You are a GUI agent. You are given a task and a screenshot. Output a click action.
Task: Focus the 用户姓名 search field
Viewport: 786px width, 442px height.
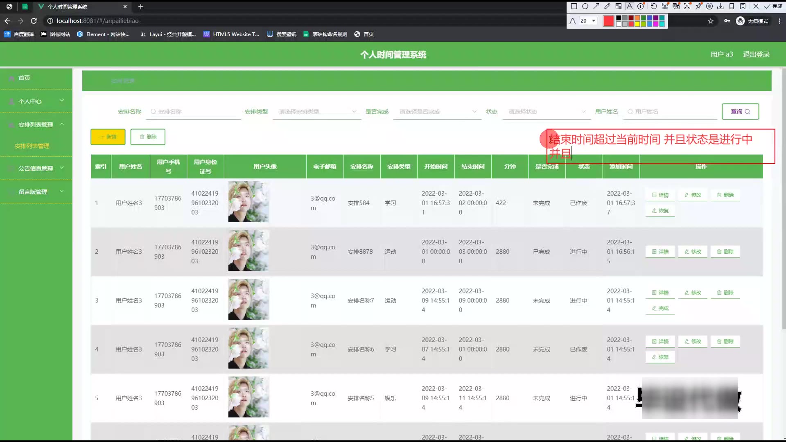pyautogui.click(x=670, y=111)
